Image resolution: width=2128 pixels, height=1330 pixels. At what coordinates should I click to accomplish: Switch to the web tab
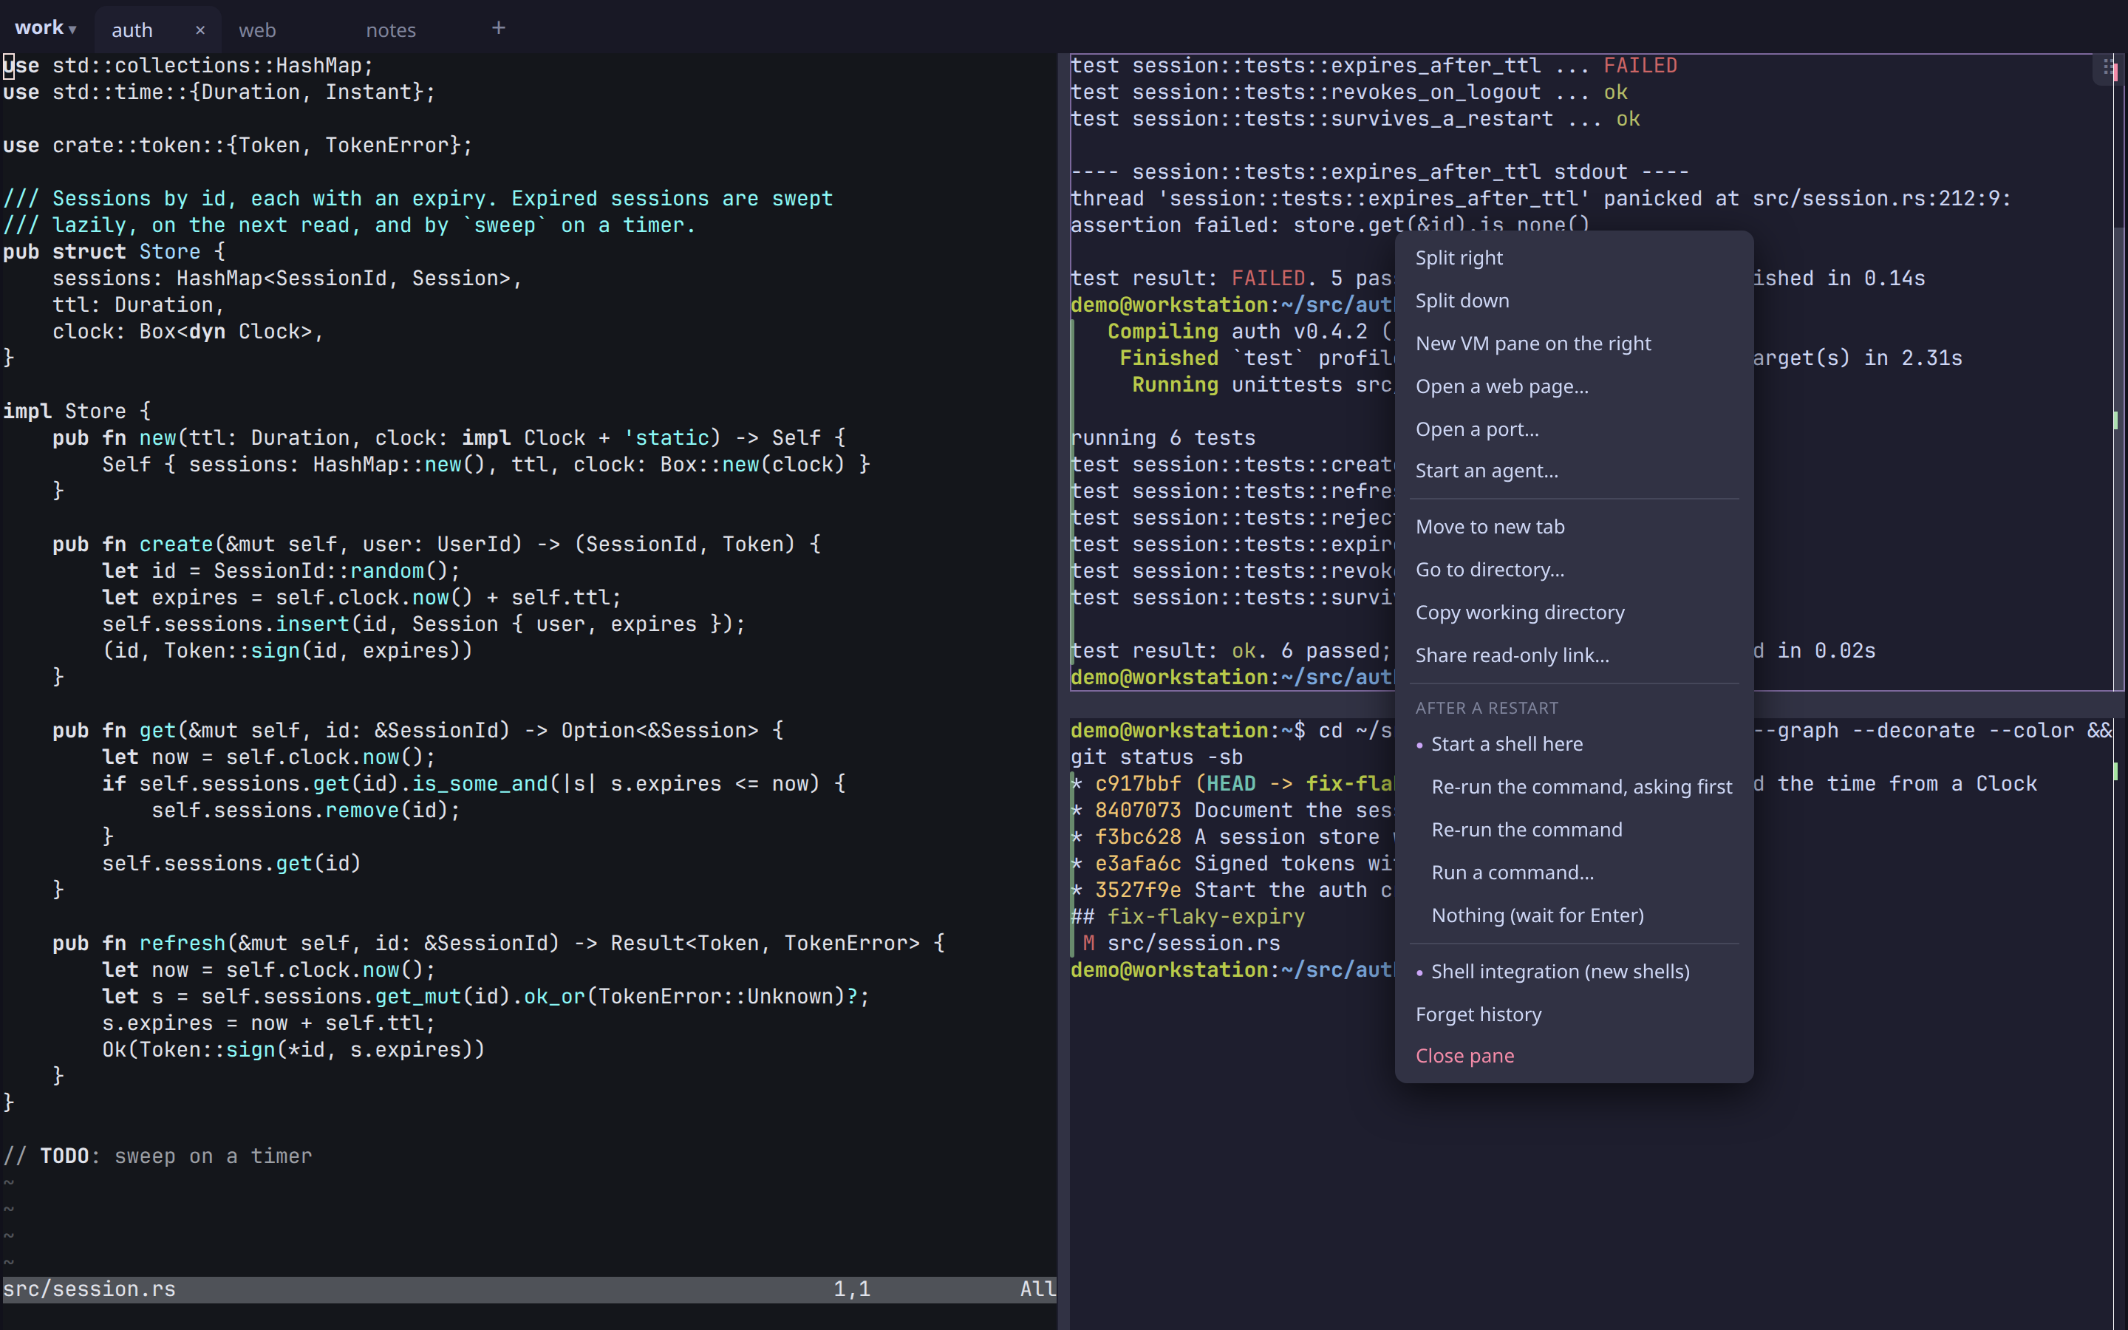point(258,30)
